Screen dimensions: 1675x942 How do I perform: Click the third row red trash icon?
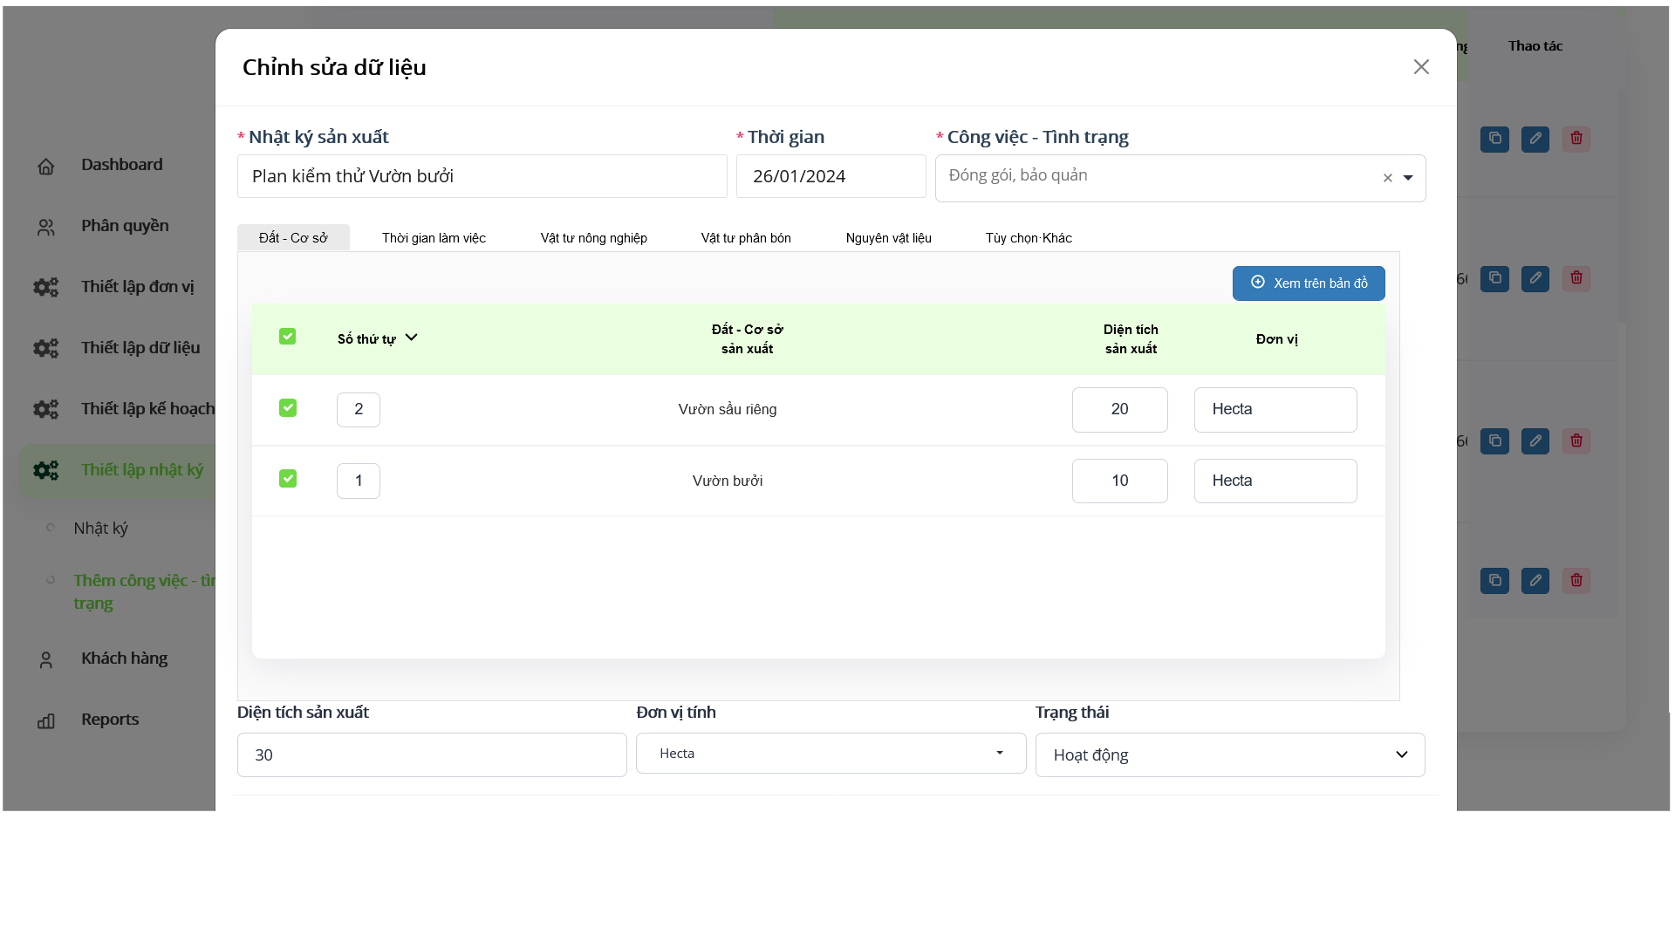click(x=1576, y=440)
